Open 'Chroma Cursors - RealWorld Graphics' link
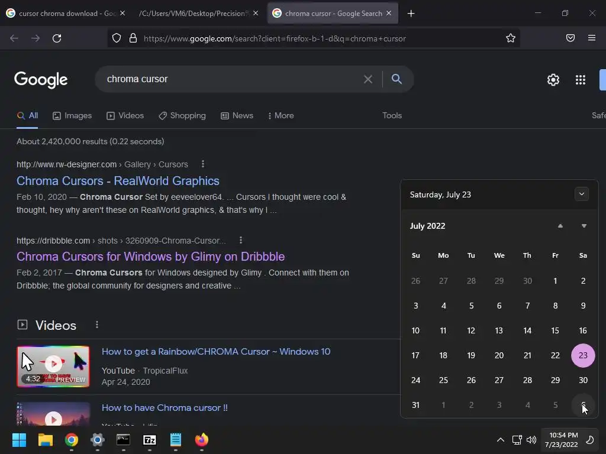The width and height of the screenshot is (606, 454). (x=118, y=181)
